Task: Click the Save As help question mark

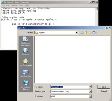Action: 106,28
